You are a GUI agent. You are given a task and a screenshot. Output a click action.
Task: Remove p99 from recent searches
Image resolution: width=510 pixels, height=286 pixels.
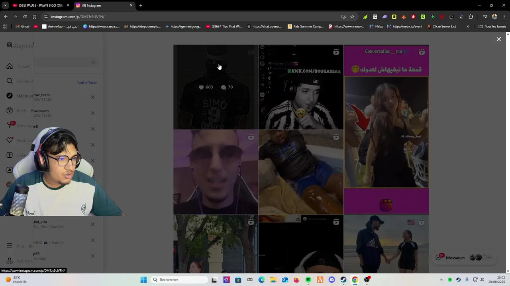tap(92, 256)
